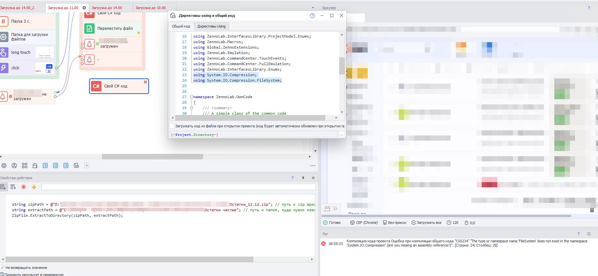
Task: Click the padlock icon in toolbar
Action: [x=35, y=166]
